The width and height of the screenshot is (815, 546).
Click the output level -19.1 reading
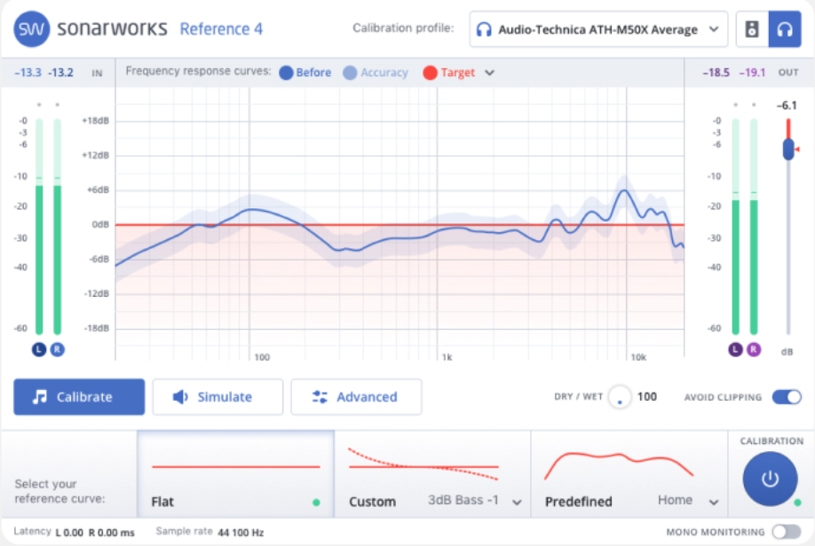752,73
